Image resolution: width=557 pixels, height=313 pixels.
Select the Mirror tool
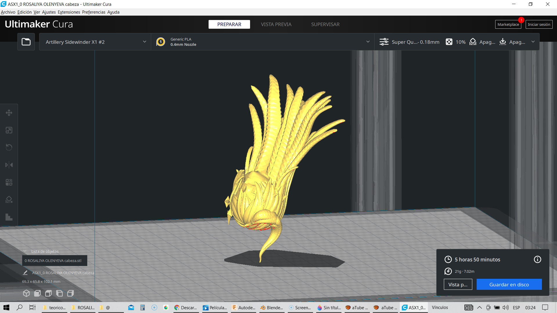point(9,165)
